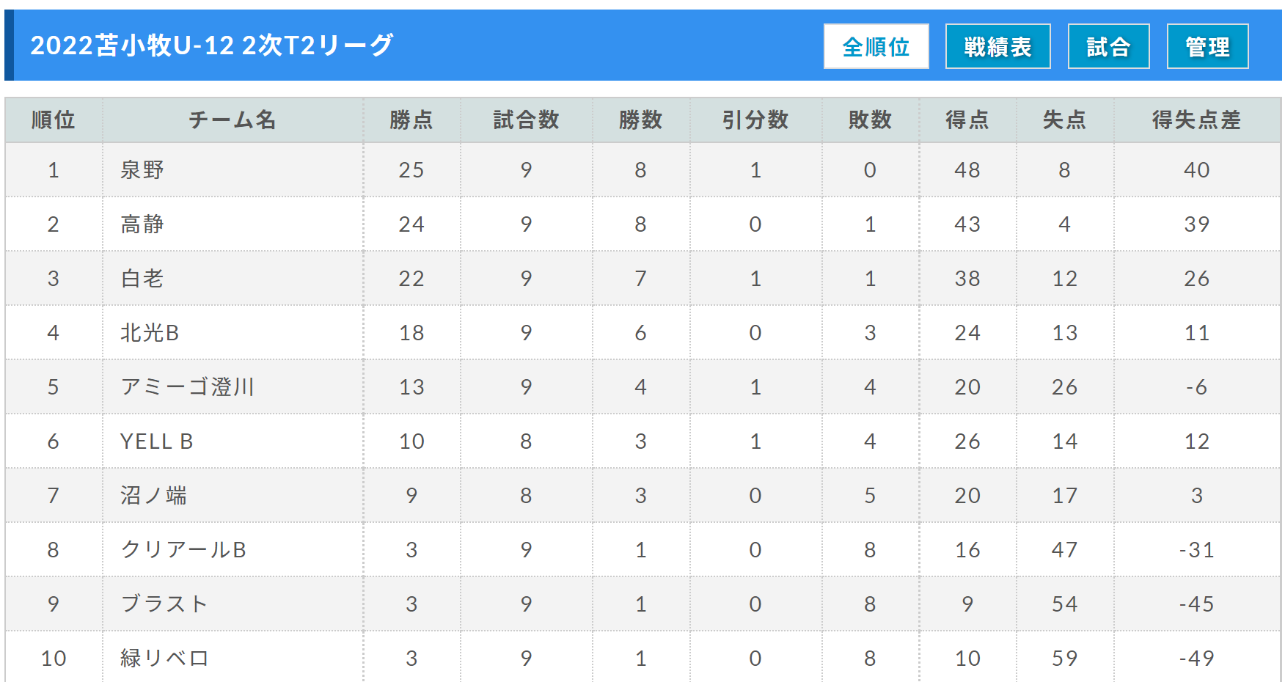Select team アミーゴ澄川
The width and height of the screenshot is (1285, 682).
coord(188,387)
